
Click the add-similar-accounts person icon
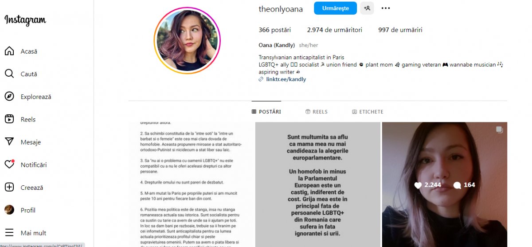point(367,8)
